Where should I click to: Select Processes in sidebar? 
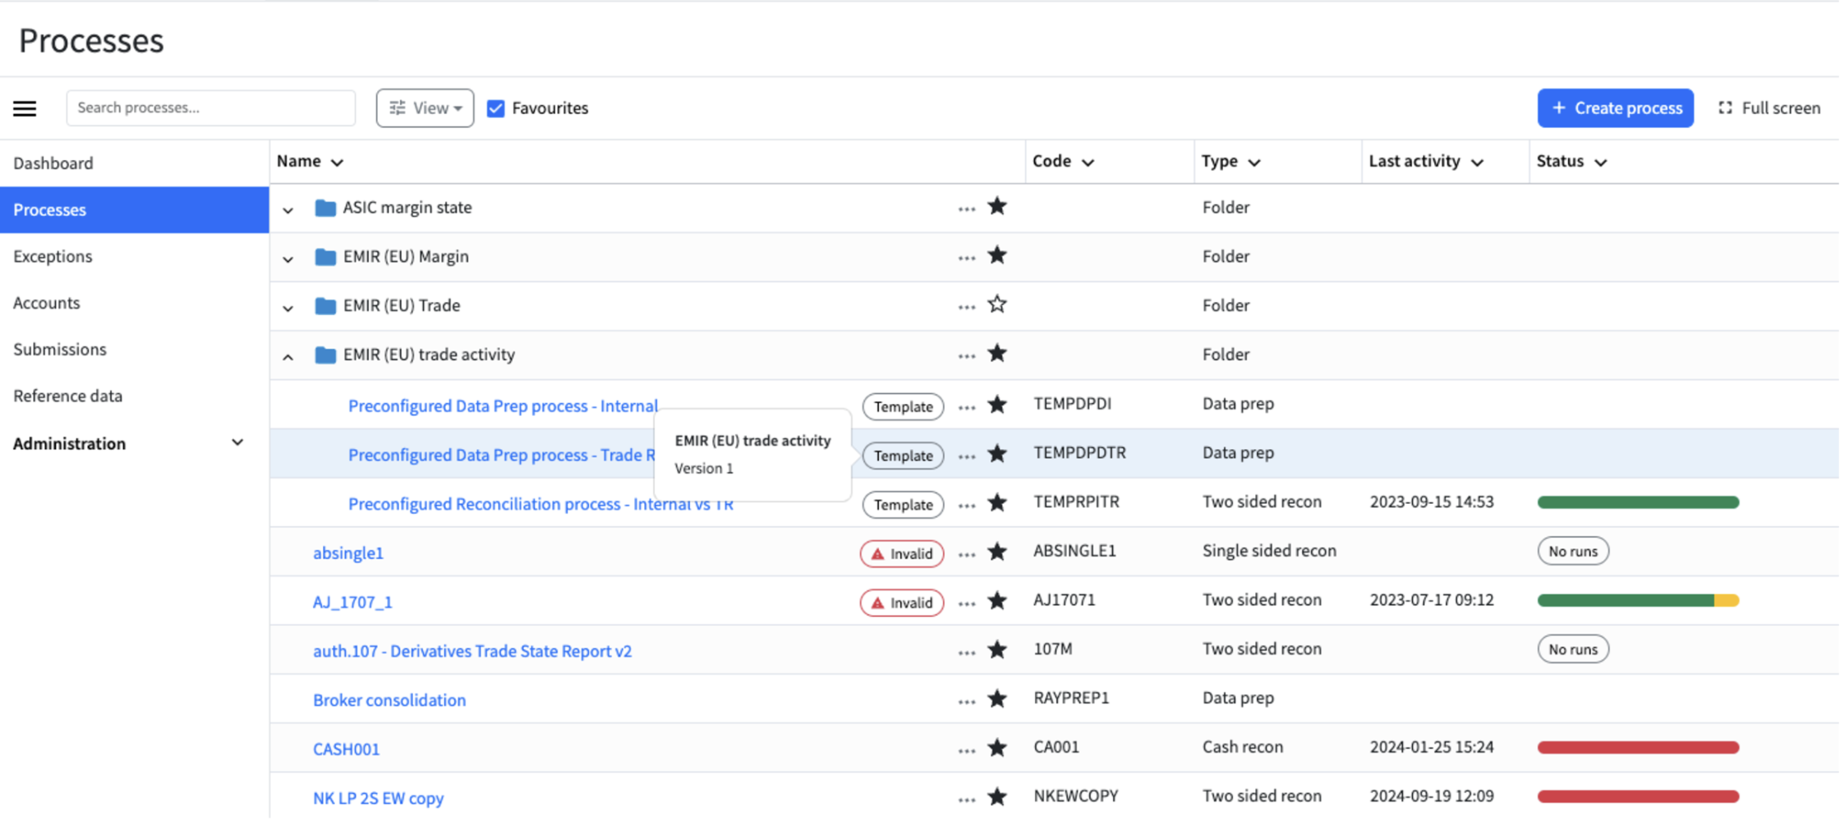pyautogui.click(x=135, y=209)
